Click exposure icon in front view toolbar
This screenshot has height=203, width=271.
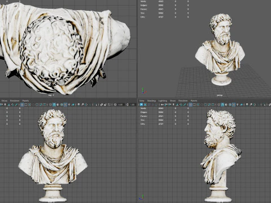tap(115, 104)
